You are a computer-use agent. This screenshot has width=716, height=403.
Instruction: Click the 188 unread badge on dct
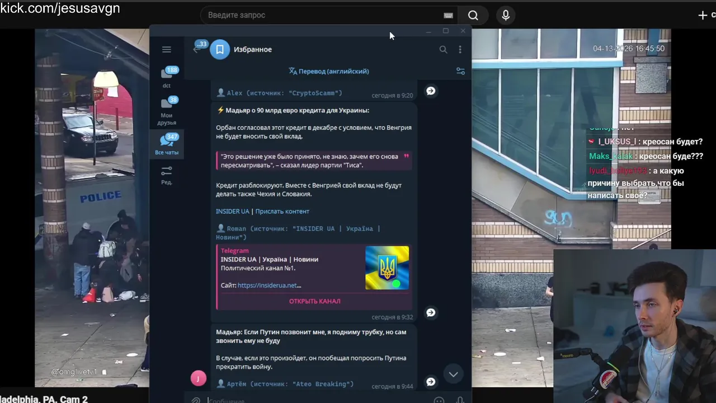(172, 70)
